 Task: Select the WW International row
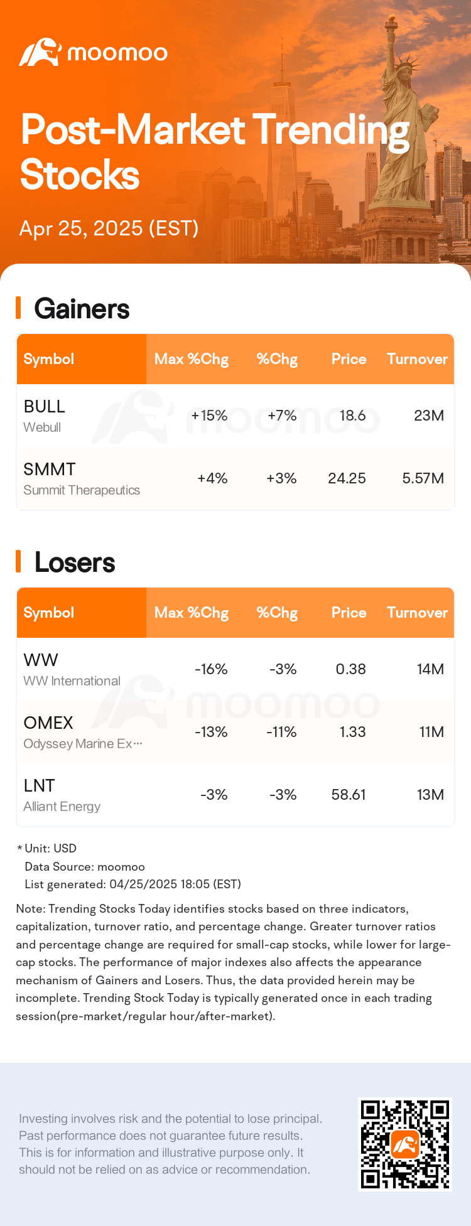click(235, 669)
